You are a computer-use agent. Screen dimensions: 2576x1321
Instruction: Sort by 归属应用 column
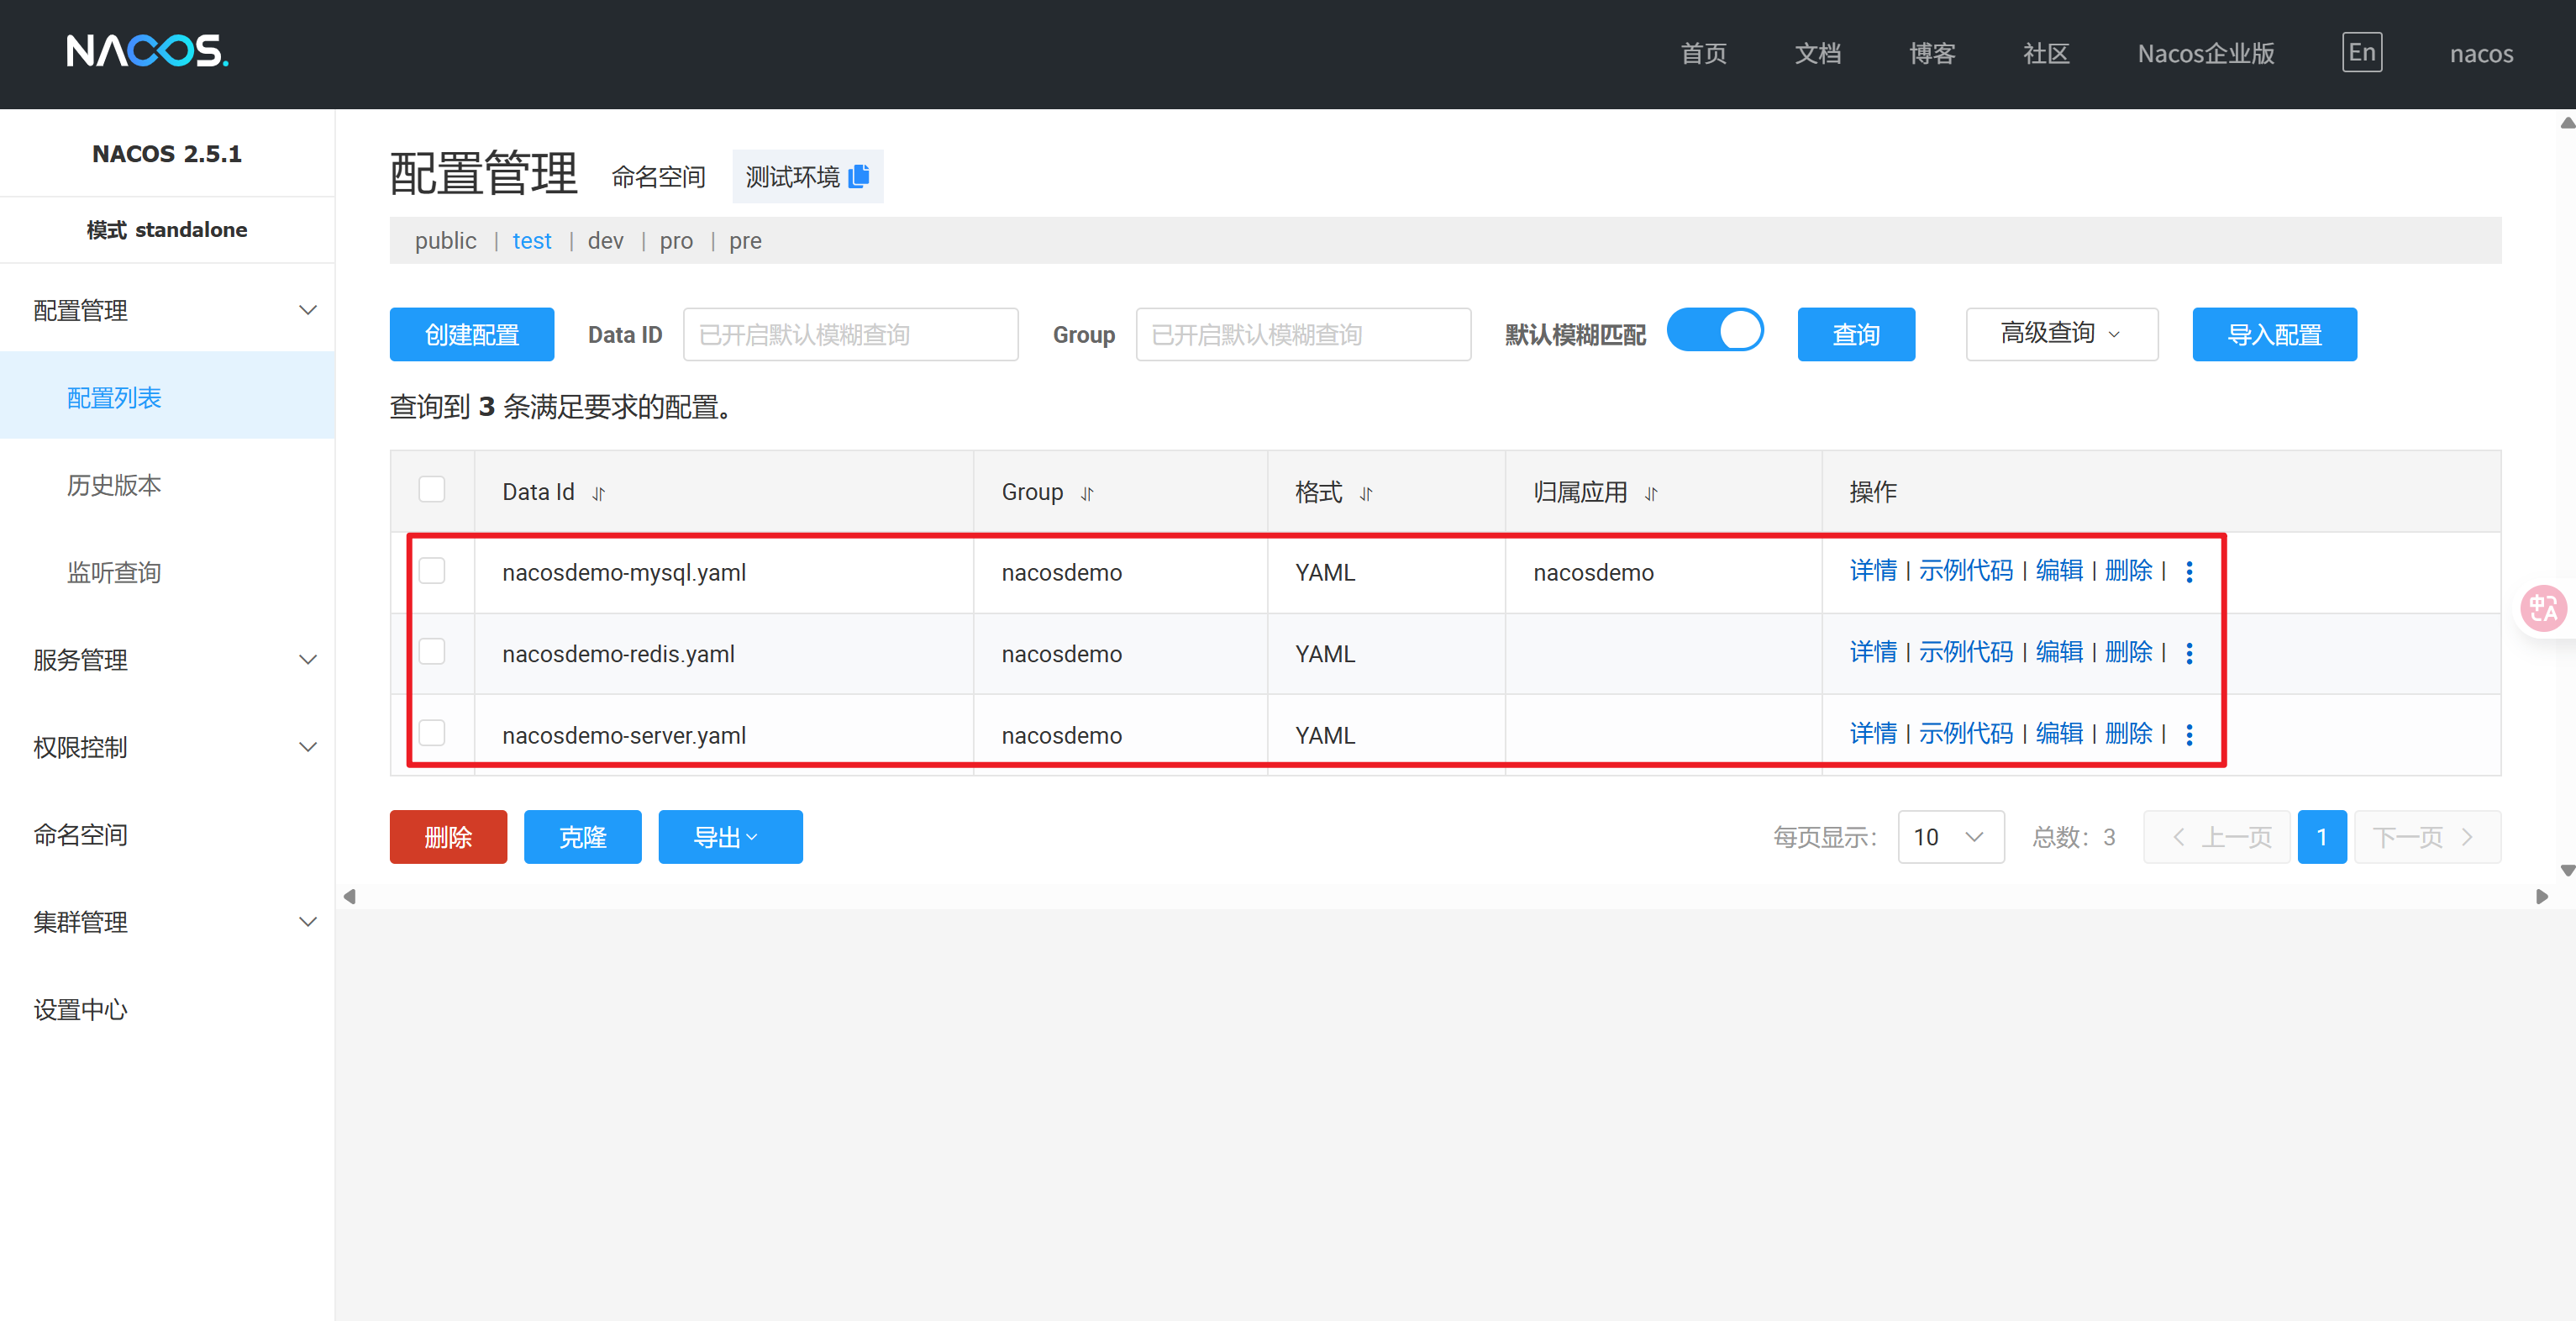(1651, 493)
